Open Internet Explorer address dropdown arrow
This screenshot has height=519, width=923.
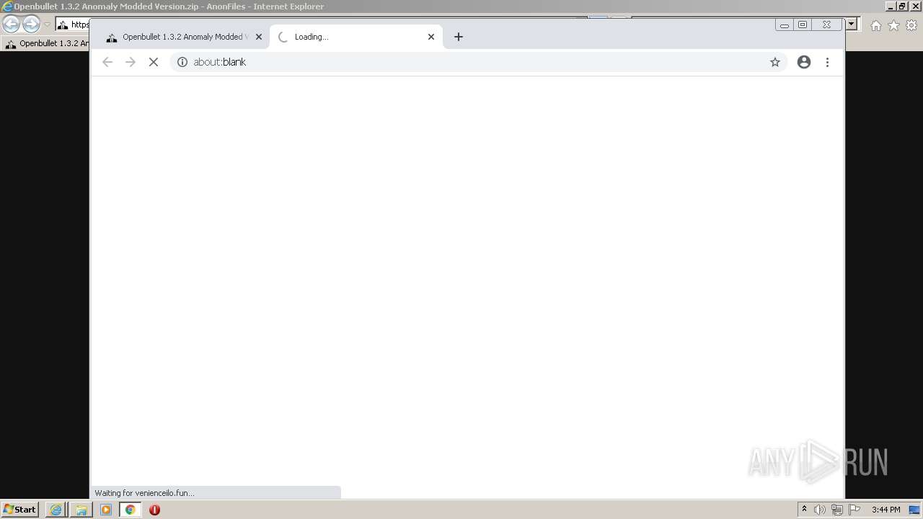tap(852, 25)
